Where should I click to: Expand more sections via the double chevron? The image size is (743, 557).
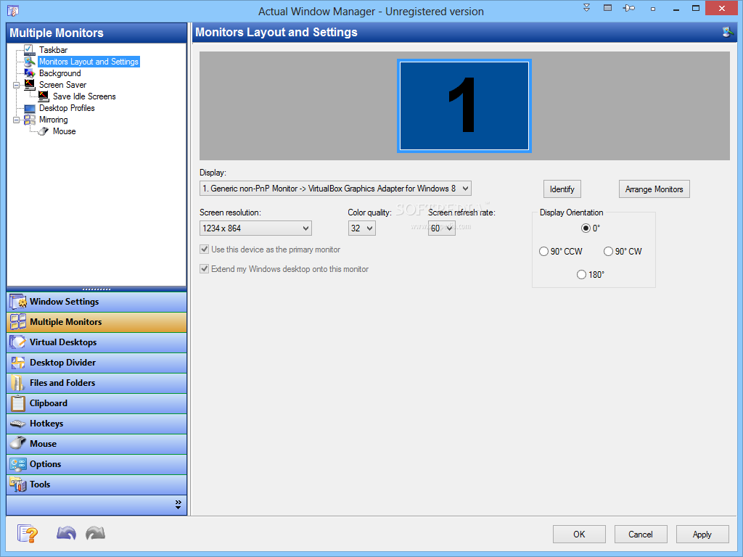[x=178, y=505]
